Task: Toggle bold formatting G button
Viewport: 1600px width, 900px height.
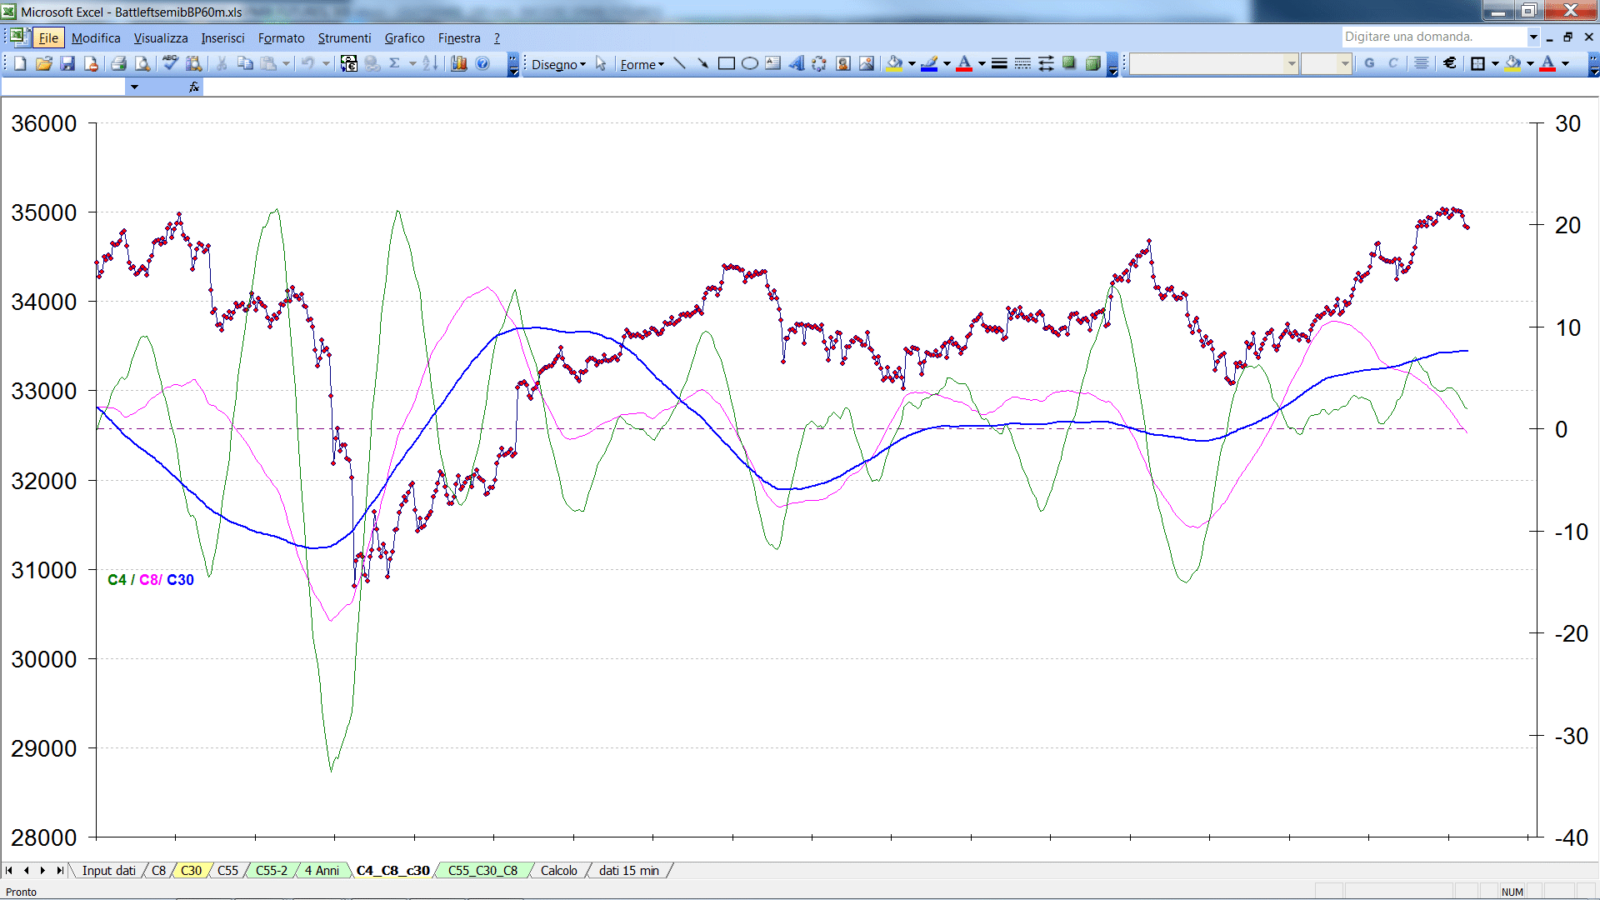Action: pos(1369,63)
